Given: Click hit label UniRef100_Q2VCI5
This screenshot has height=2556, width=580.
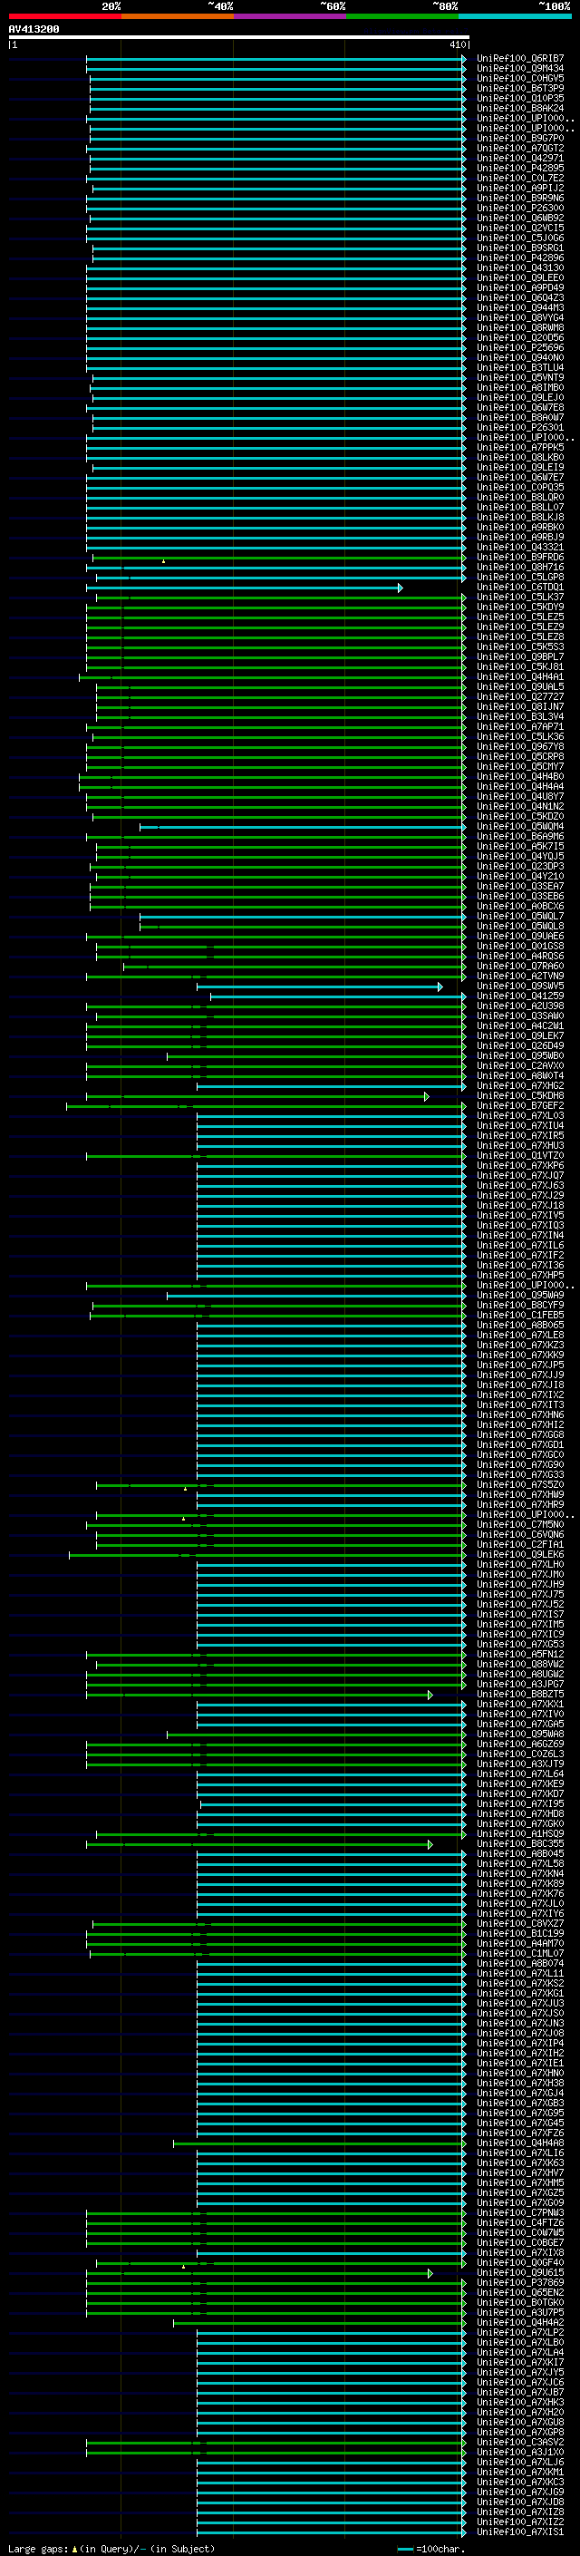Looking at the screenshot, I should pyautogui.click(x=520, y=228).
